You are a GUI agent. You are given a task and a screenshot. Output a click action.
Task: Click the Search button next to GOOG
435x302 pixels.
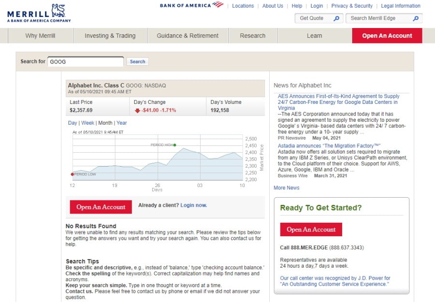138,61
